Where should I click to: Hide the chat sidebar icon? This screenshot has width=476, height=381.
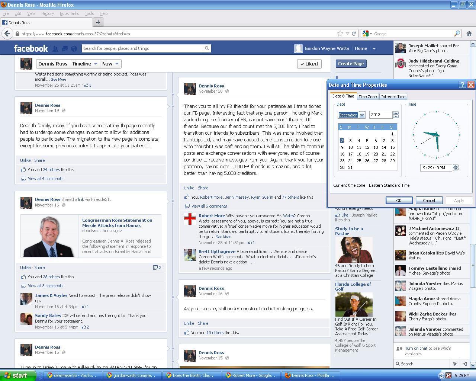coord(464,364)
